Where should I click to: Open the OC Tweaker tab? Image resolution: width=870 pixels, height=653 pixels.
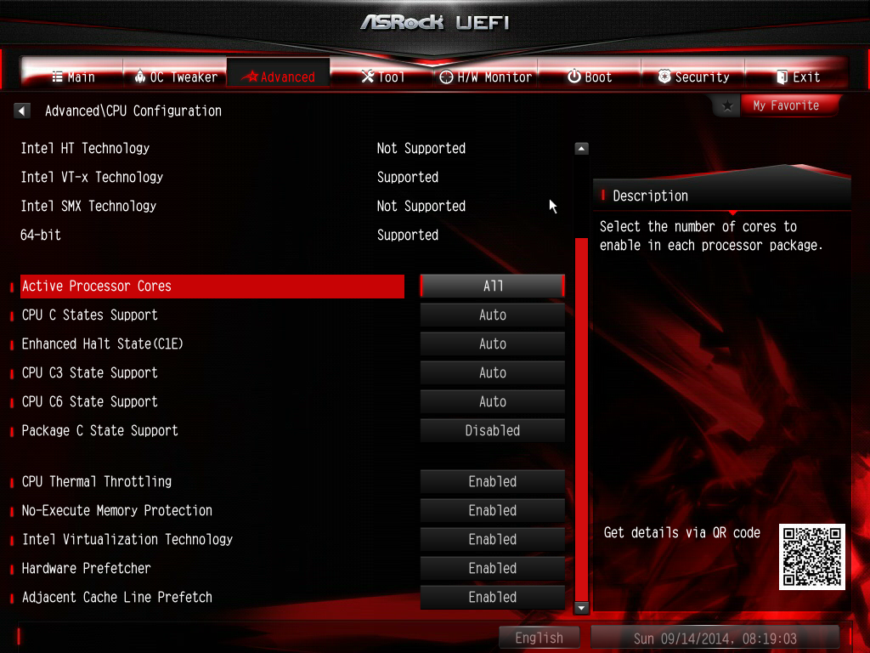(x=175, y=77)
